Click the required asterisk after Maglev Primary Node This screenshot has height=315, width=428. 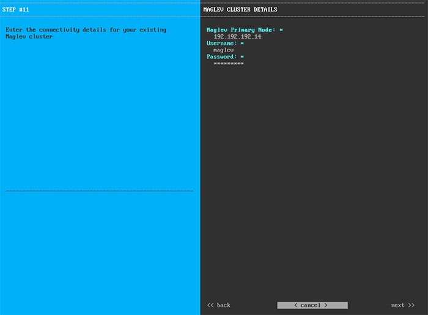(281, 30)
